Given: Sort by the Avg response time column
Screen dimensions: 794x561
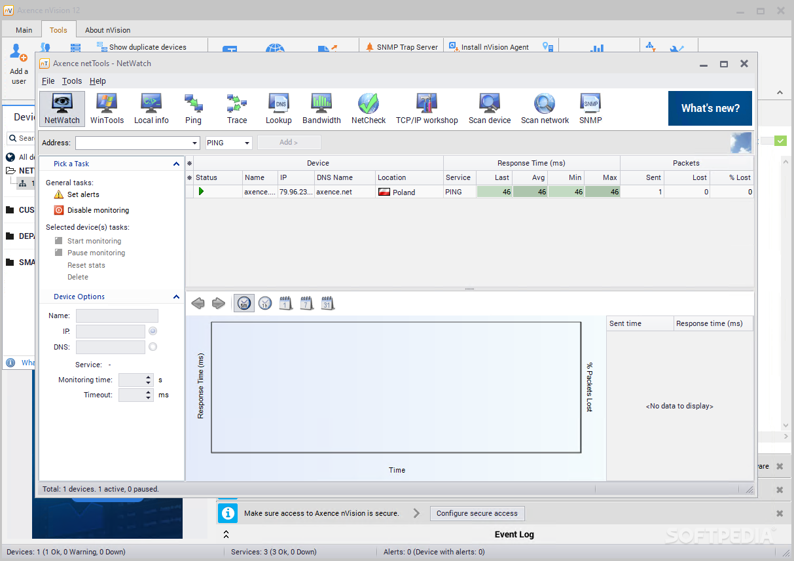Looking at the screenshot, I should (530, 177).
